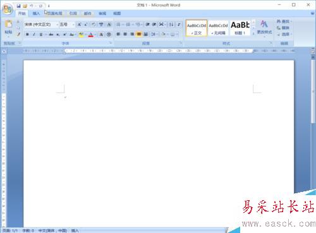Toggle justify alignment (highlighted button)
The image size is (316, 233).
pyautogui.click(x=139, y=34)
